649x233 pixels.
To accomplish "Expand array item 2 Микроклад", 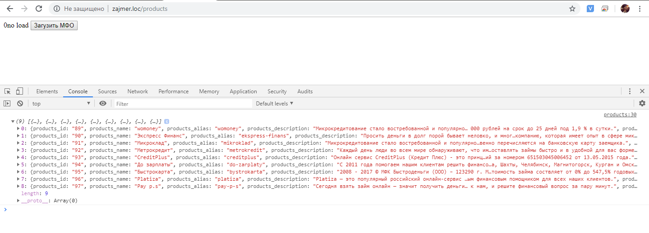I will (x=18, y=143).
